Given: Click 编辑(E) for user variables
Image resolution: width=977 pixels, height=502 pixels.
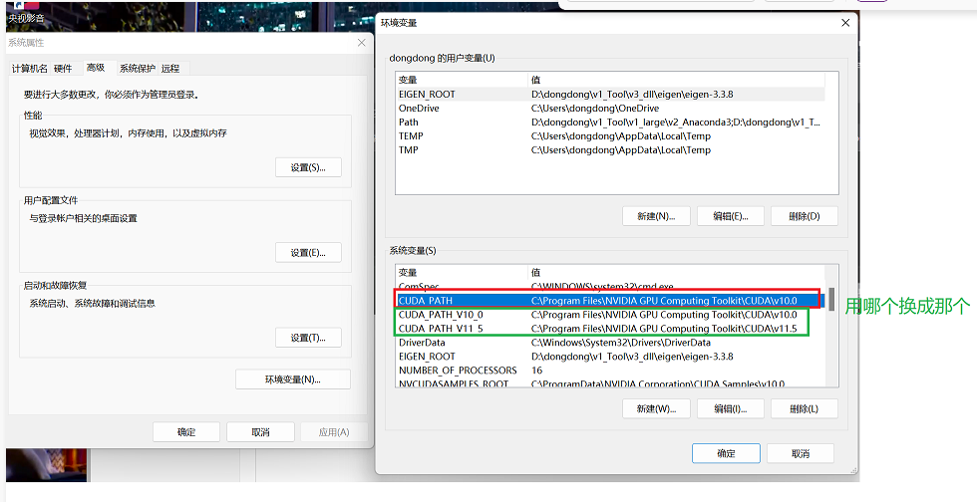Looking at the screenshot, I should click(730, 216).
